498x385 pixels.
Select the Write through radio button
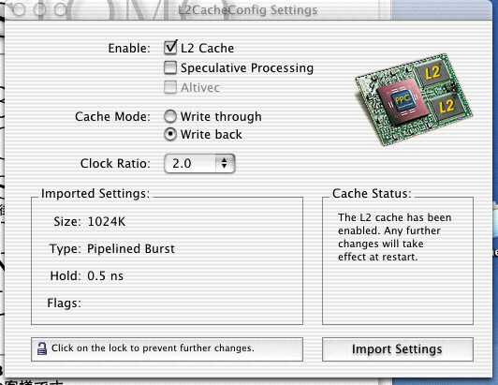coord(170,116)
